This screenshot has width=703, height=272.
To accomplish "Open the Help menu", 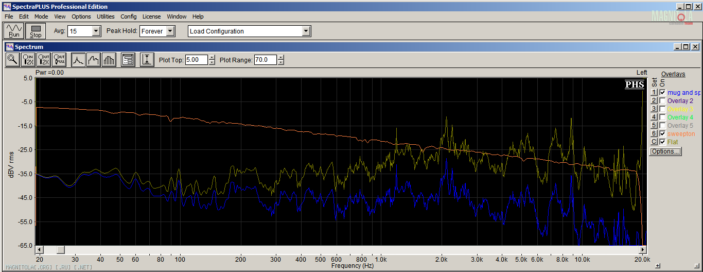I will pyautogui.click(x=198, y=16).
